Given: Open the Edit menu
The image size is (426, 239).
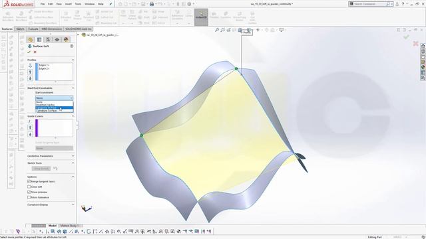Looking at the screenshot, I should (51, 4).
